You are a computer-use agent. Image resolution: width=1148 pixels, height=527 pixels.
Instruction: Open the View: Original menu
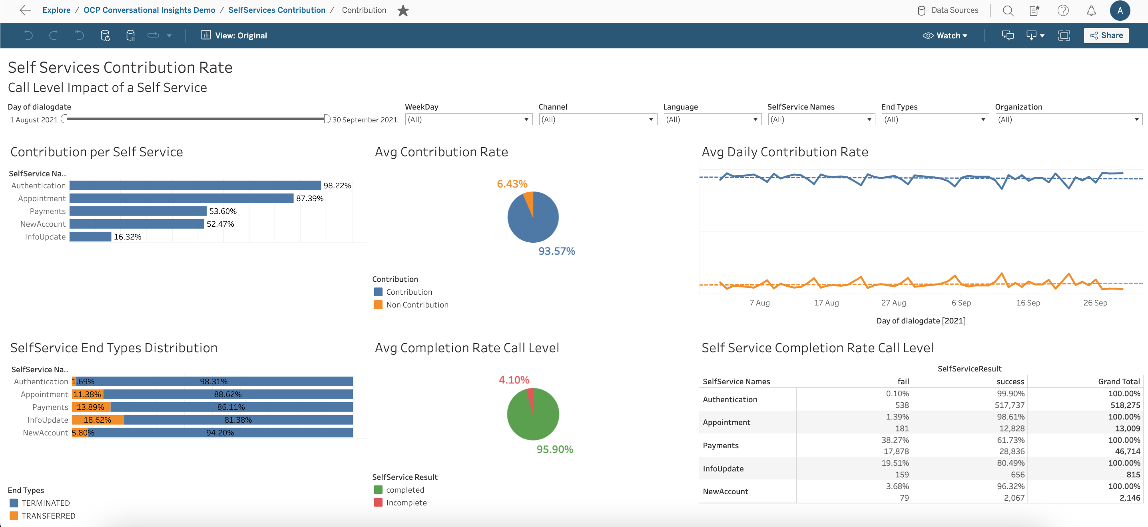pos(234,35)
